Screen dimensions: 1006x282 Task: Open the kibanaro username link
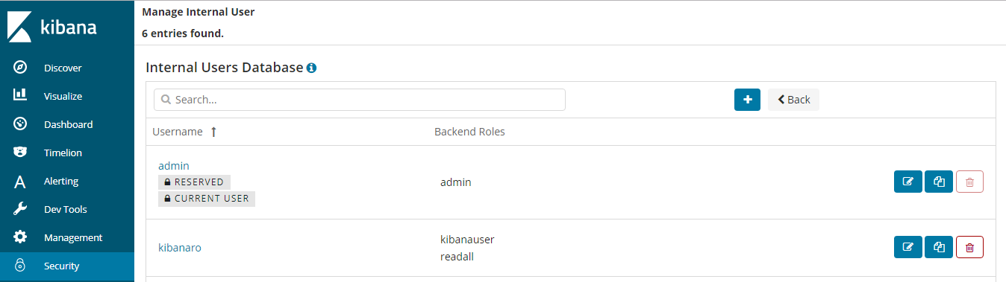coord(180,248)
